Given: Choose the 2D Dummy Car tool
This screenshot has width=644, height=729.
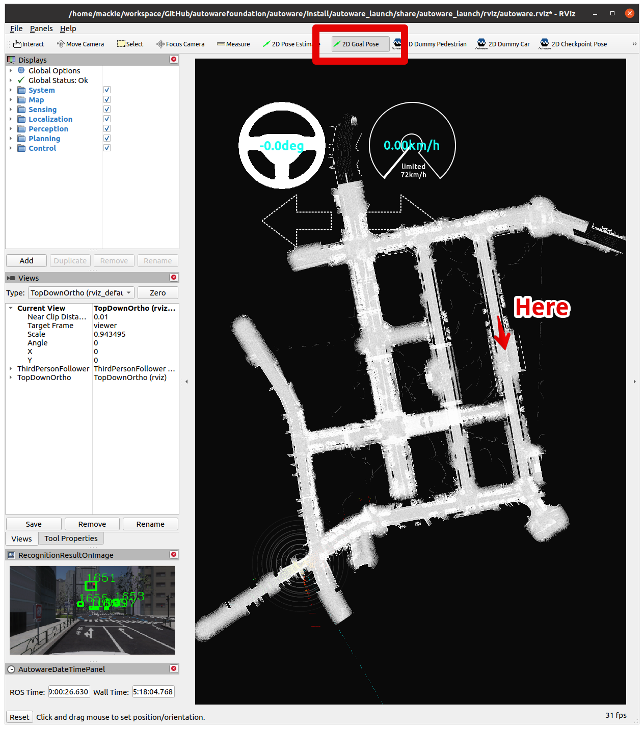Looking at the screenshot, I should pyautogui.click(x=503, y=44).
